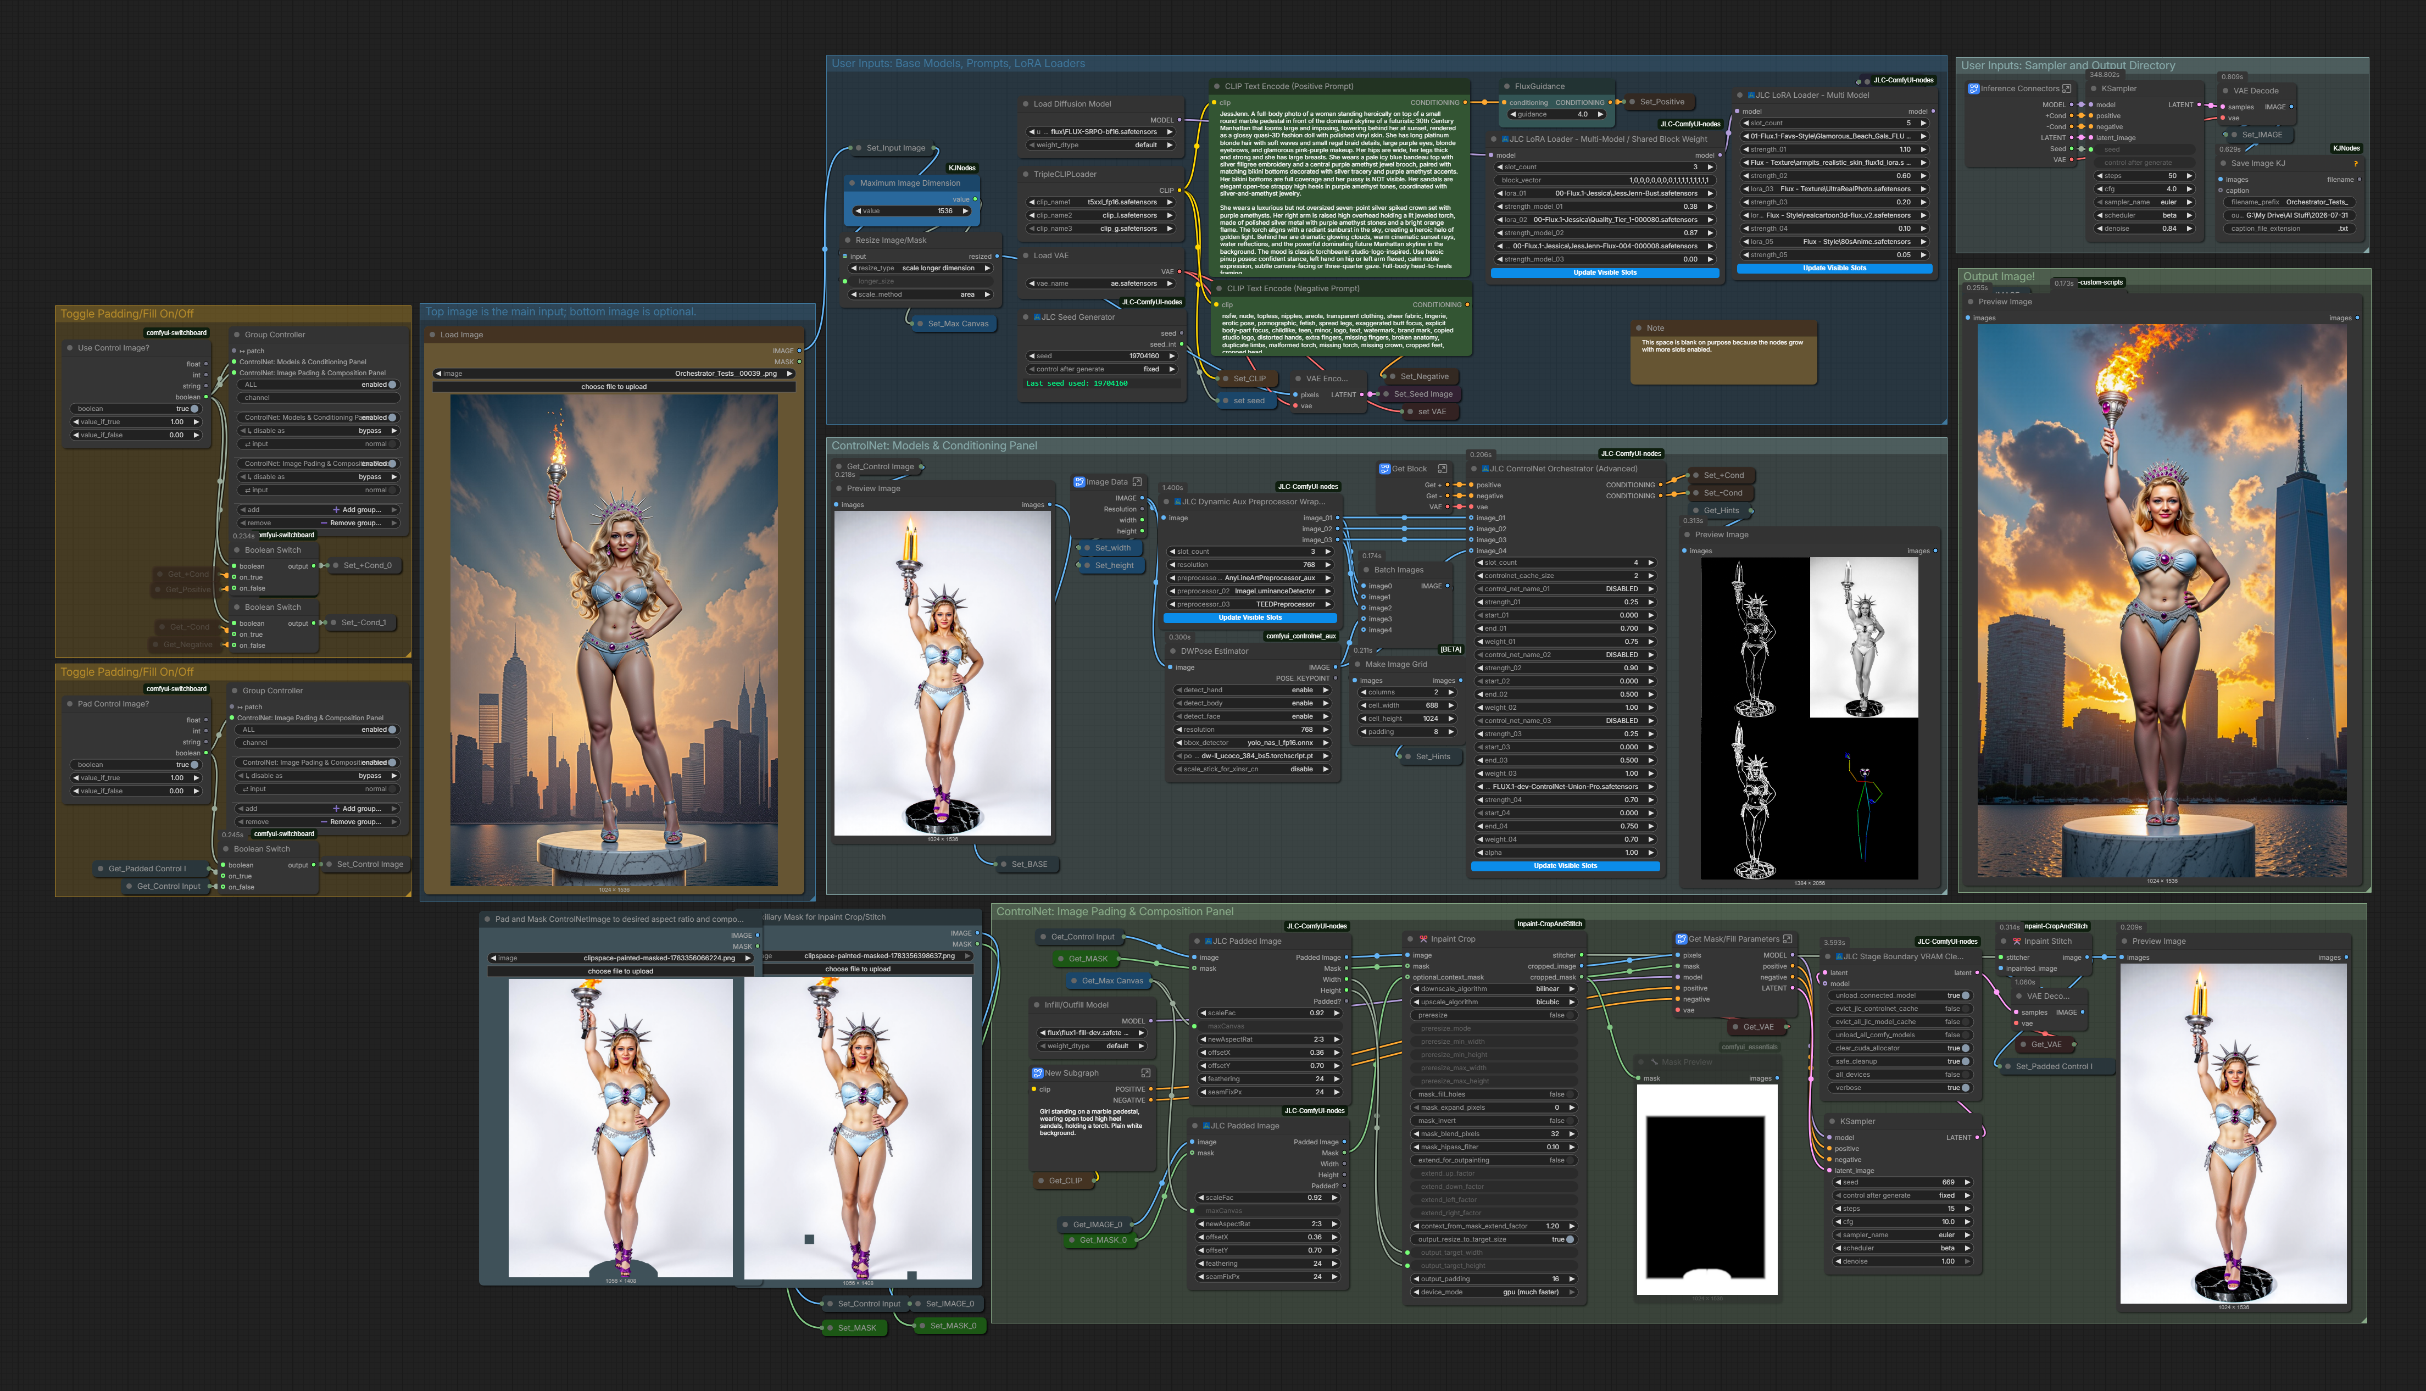Collapse the Batch Images node via title dot
Screen dimensions: 2426x1391
(x=1366, y=570)
